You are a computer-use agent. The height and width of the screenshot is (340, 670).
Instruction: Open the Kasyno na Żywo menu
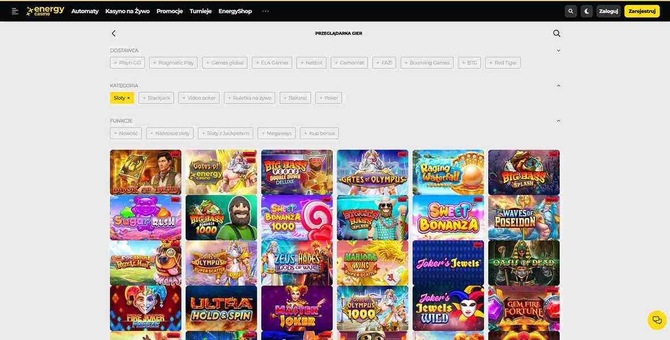point(127,11)
